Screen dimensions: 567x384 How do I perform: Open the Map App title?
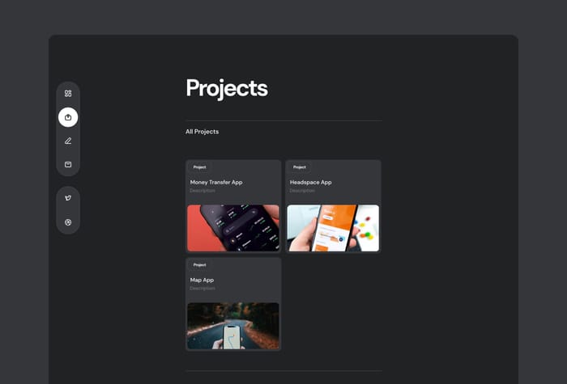pos(202,280)
